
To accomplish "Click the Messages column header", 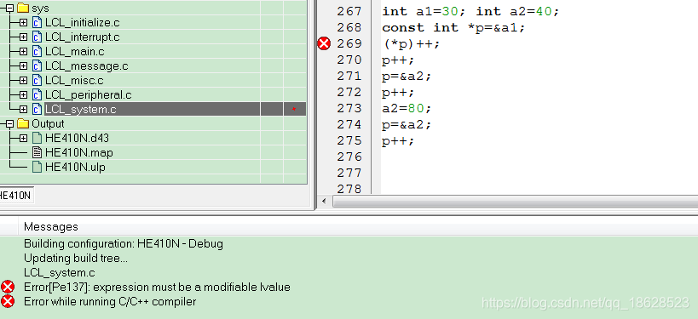I will pos(51,226).
